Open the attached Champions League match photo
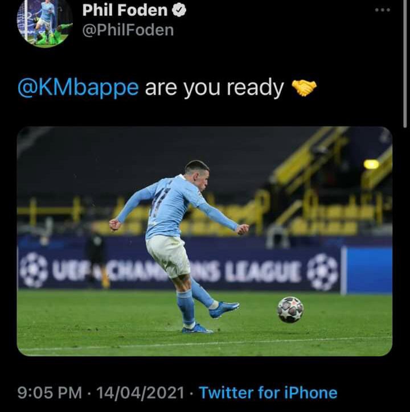The width and height of the screenshot is (410, 412). 204,241
